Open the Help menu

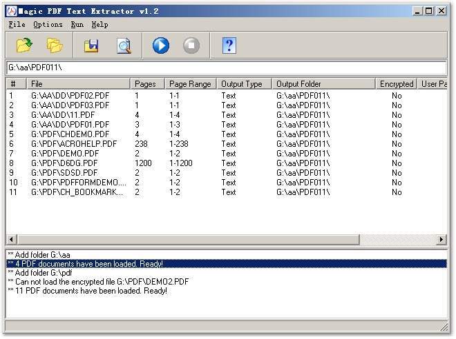[x=99, y=25]
